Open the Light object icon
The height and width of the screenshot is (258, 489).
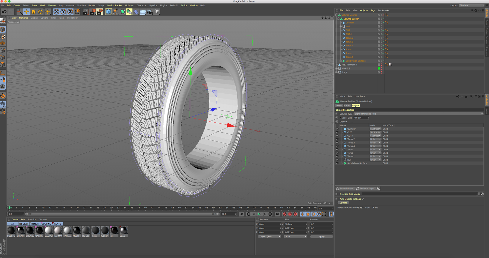[157, 12]
